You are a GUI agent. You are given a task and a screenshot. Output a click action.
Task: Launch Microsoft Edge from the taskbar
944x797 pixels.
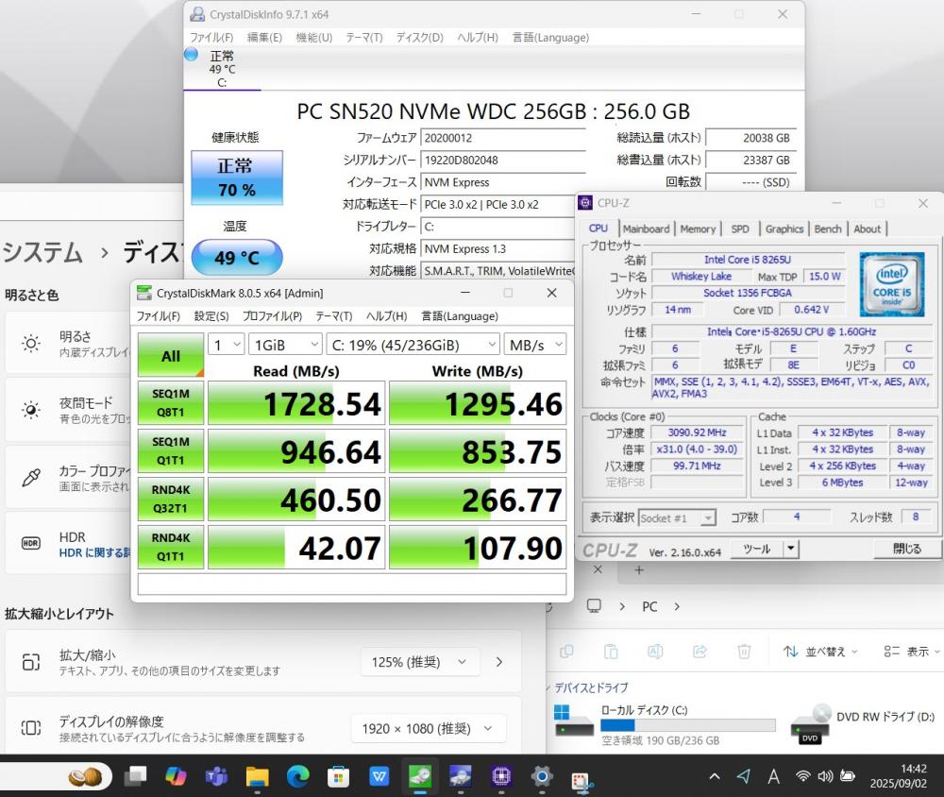pyautogui.click(x=297, y=776)
